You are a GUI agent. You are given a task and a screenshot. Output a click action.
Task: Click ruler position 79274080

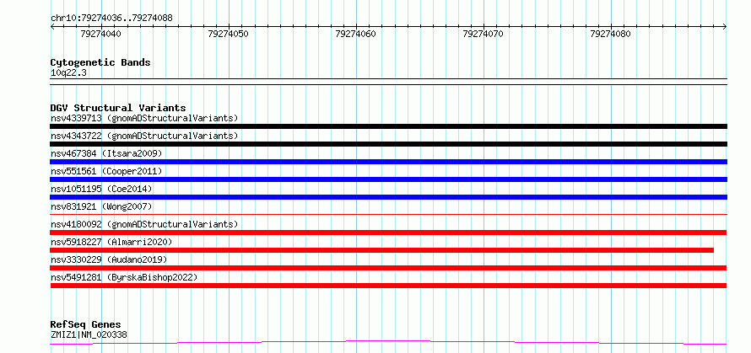tap(611, 34)
